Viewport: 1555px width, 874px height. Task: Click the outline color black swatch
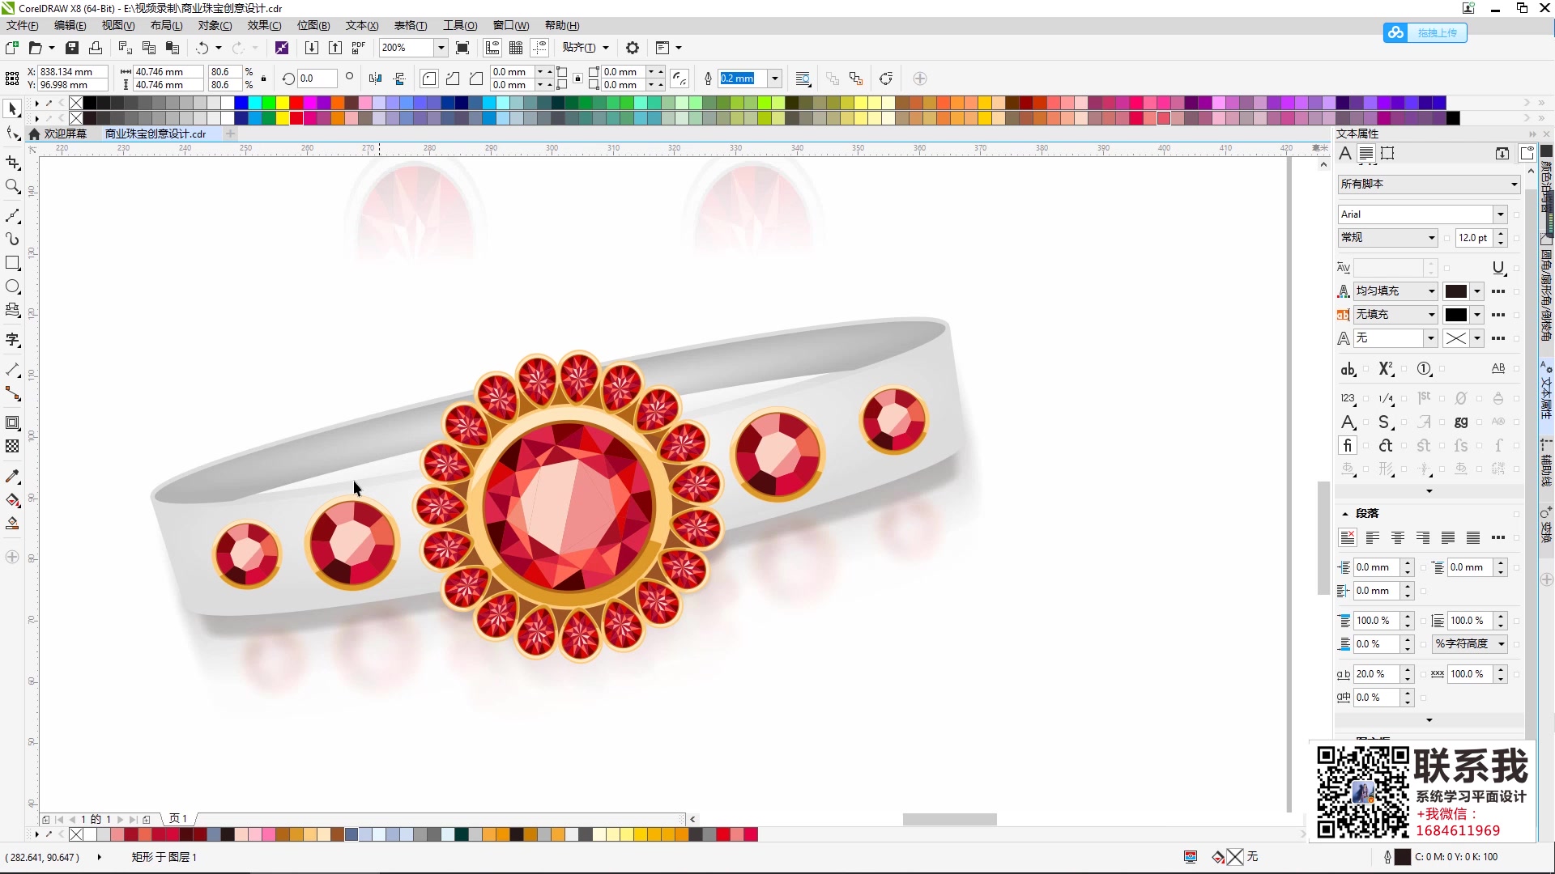coord(1455,314)
